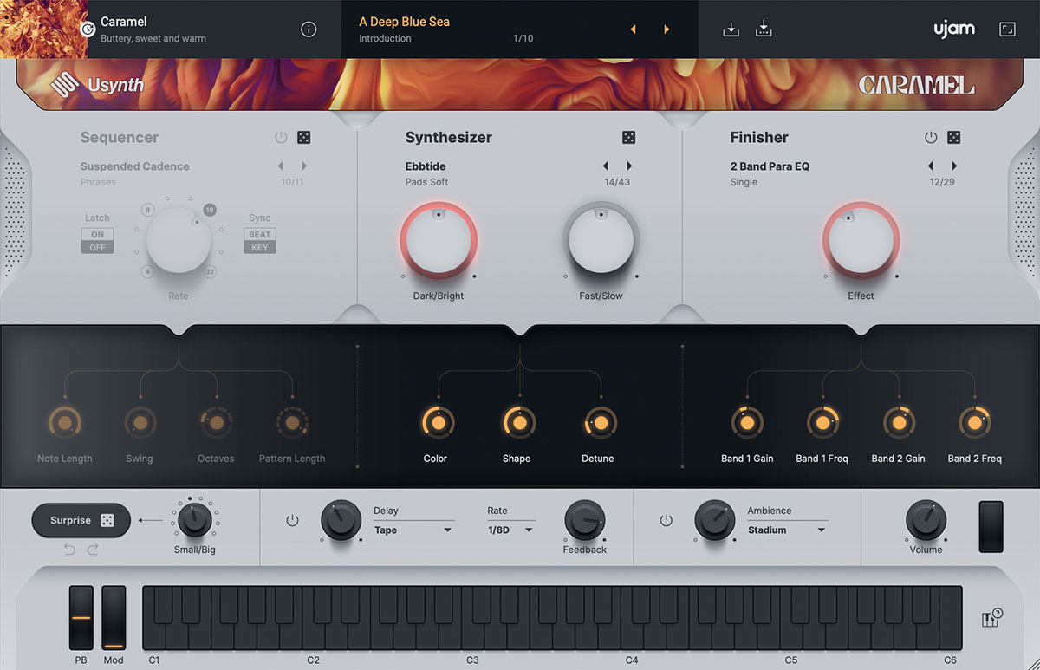Select previous Sequencer phrase Suspended Cadence
Image resolution: width=1040 pixels, height=670 pixels.
(280, 166)
